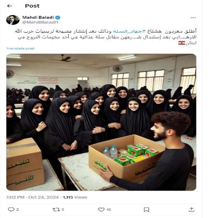This screenshot has height=218, width=209.
Task: Open the three-dot more options menu
Action: pos(193,18)
